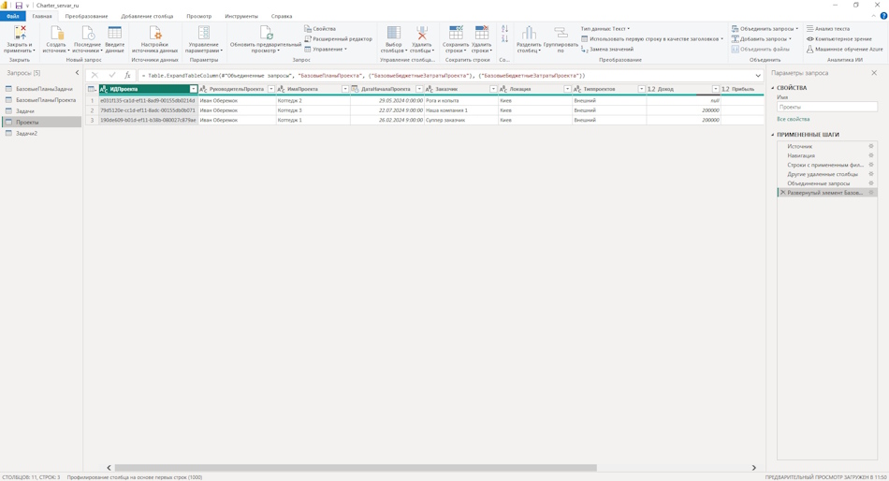Open the Создать источник button

coord(55,39)
